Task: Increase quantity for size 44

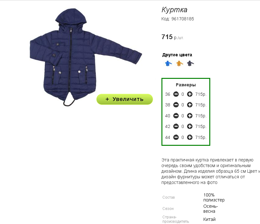Action: [x=190, y=137]
